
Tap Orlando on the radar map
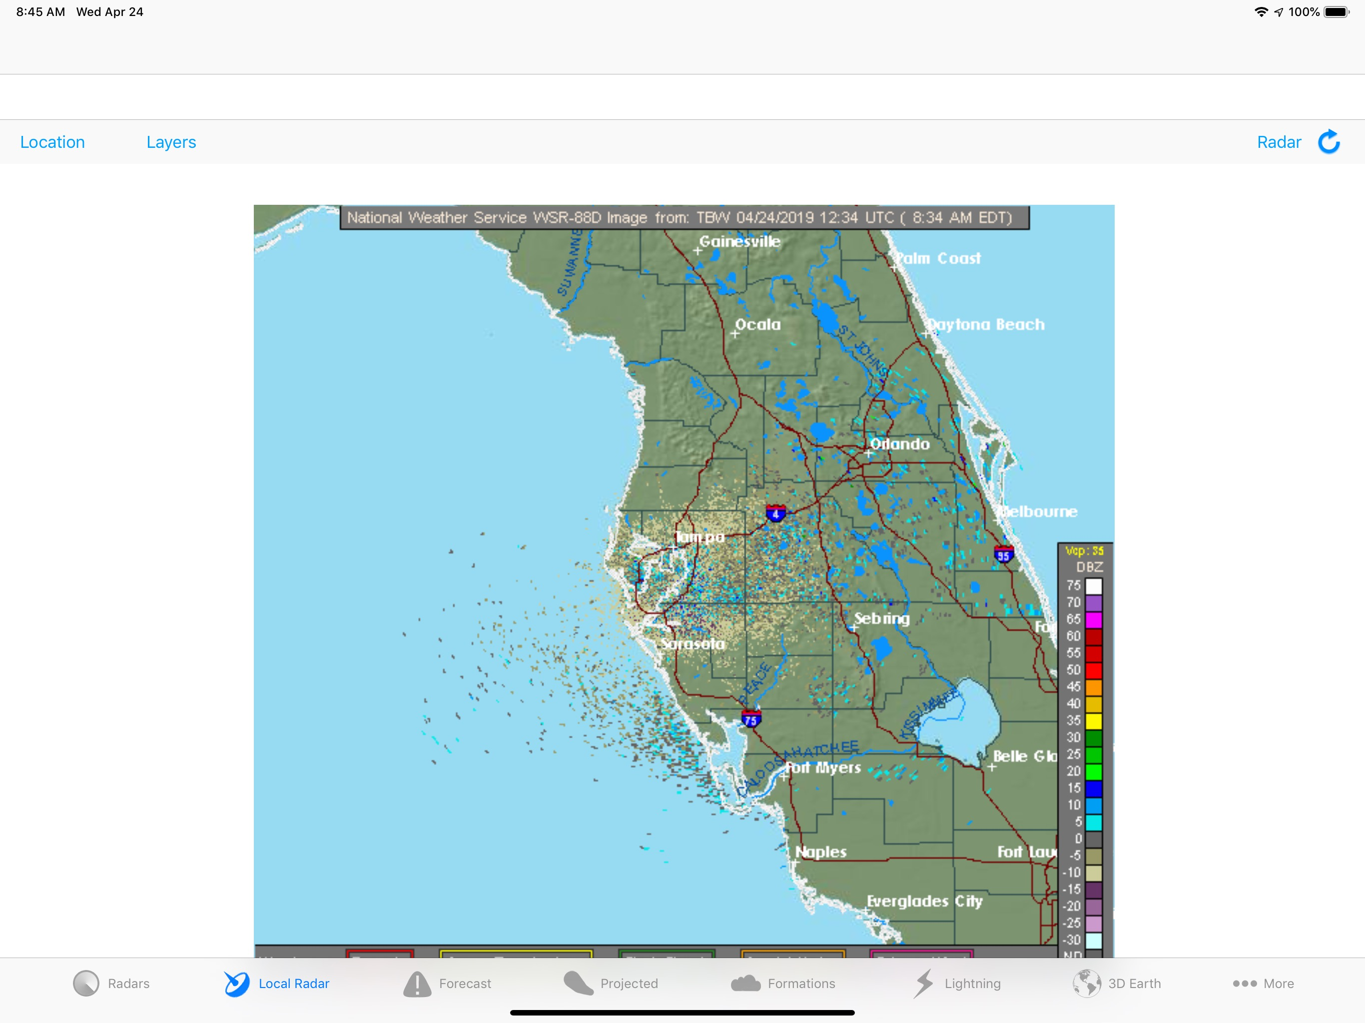click(899, 444)
